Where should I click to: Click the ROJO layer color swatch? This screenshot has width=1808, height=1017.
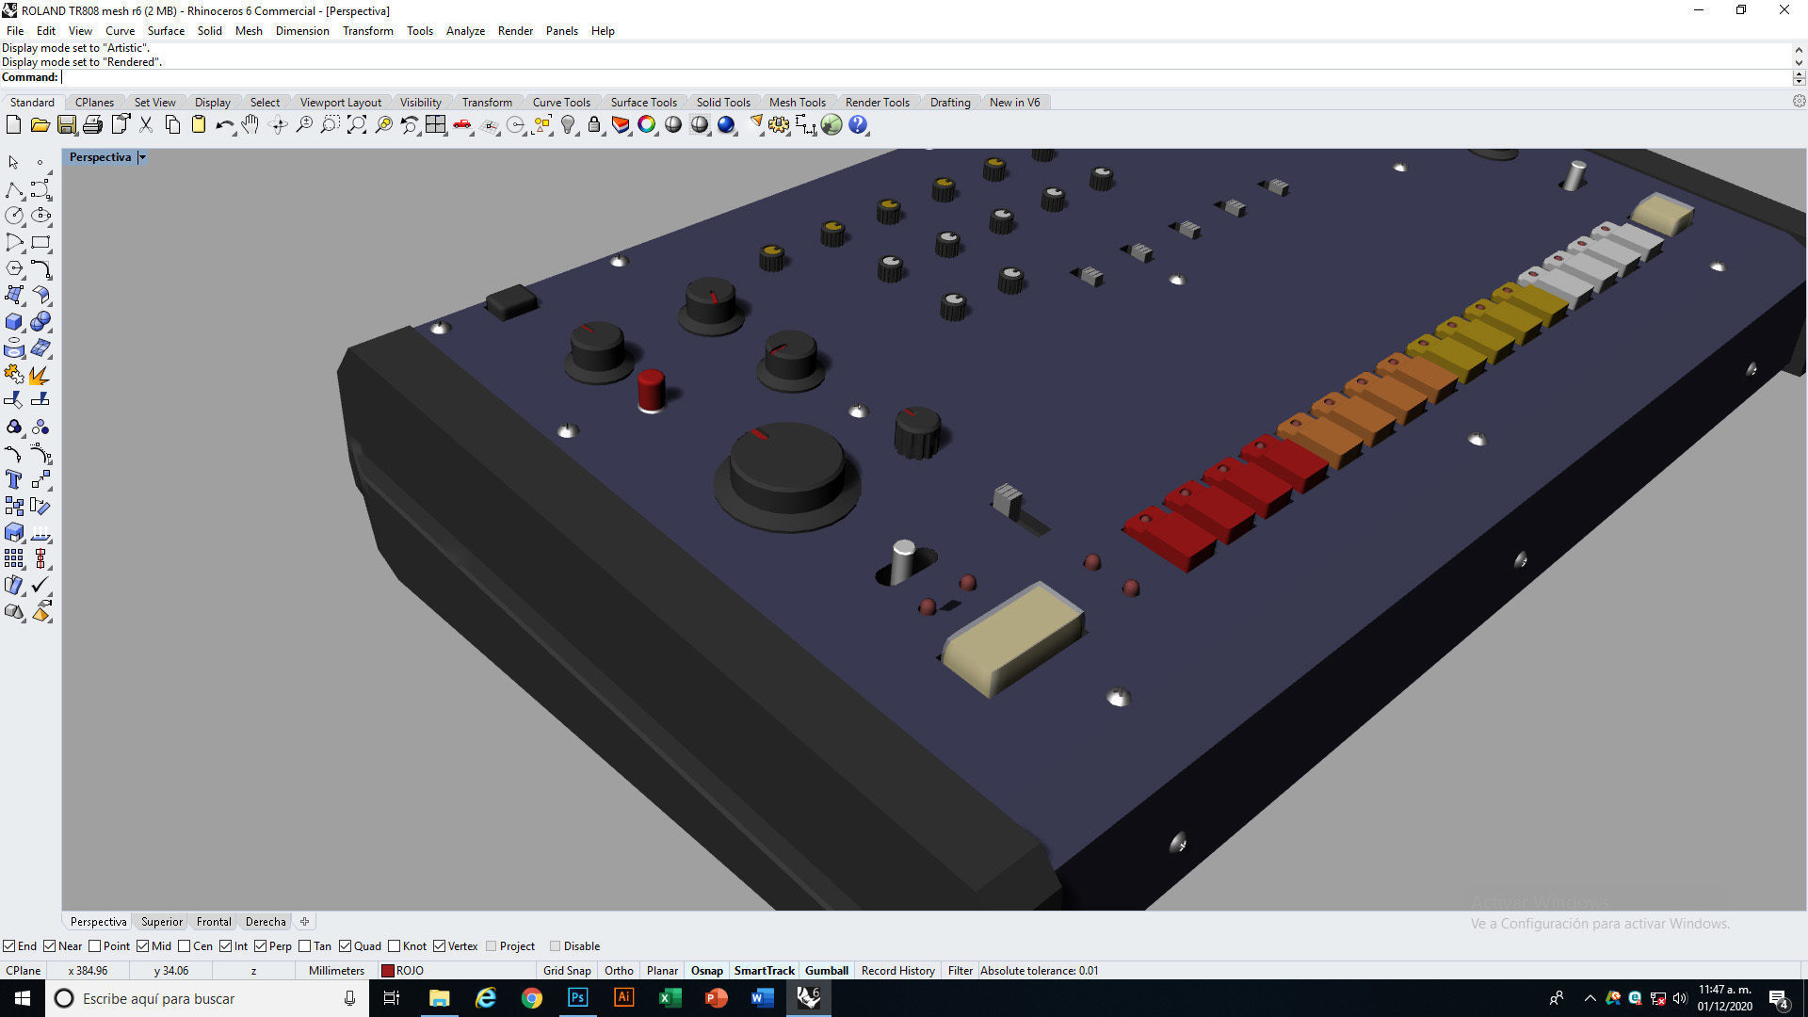387,970
